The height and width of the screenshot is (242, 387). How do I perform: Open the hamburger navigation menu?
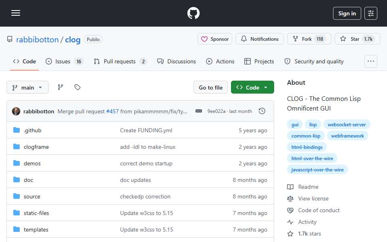[x=16, y=13]
